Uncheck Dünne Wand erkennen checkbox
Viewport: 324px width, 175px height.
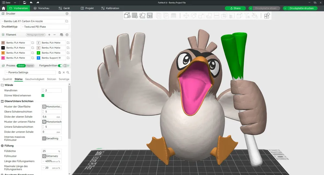click(43, 95)
